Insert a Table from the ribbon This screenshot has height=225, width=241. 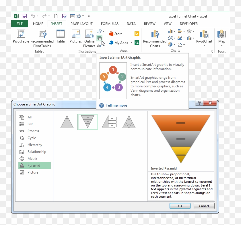coord(61,36)
